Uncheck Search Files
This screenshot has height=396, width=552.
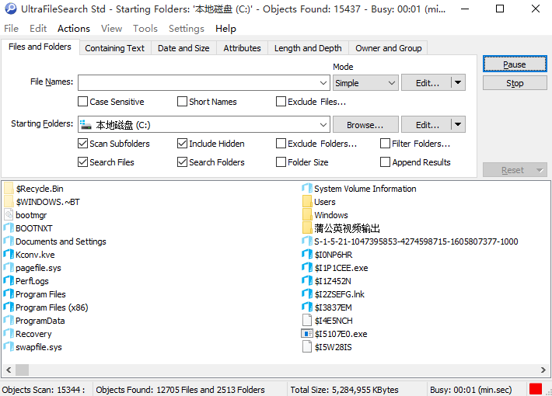82,162
